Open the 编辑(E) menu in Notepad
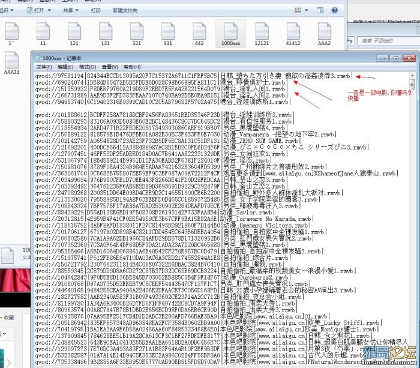Screen dimensions: 420x368 tap(65, 67)
